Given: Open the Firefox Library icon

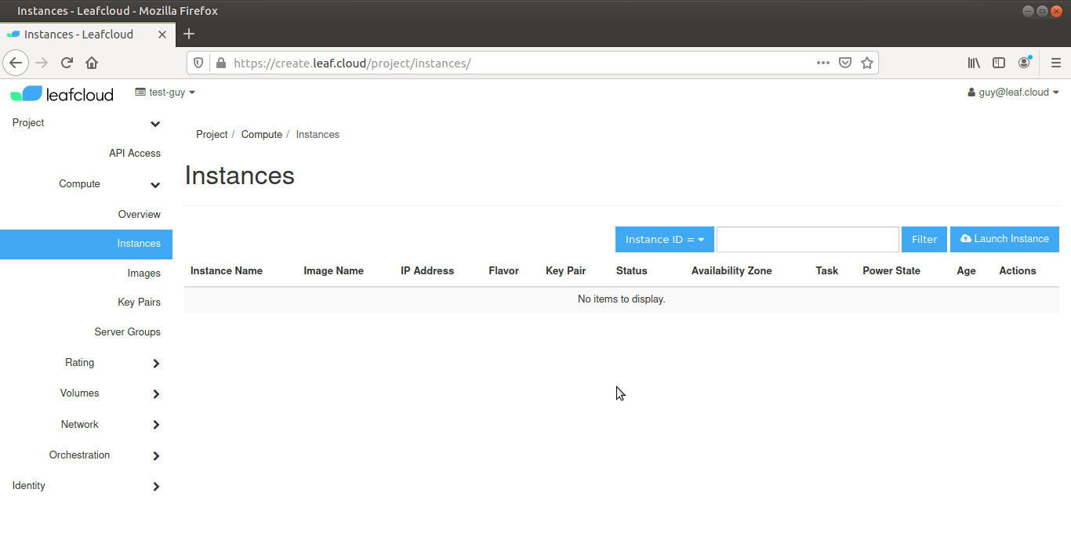Looking at the screenshot, I should [974, 63].
